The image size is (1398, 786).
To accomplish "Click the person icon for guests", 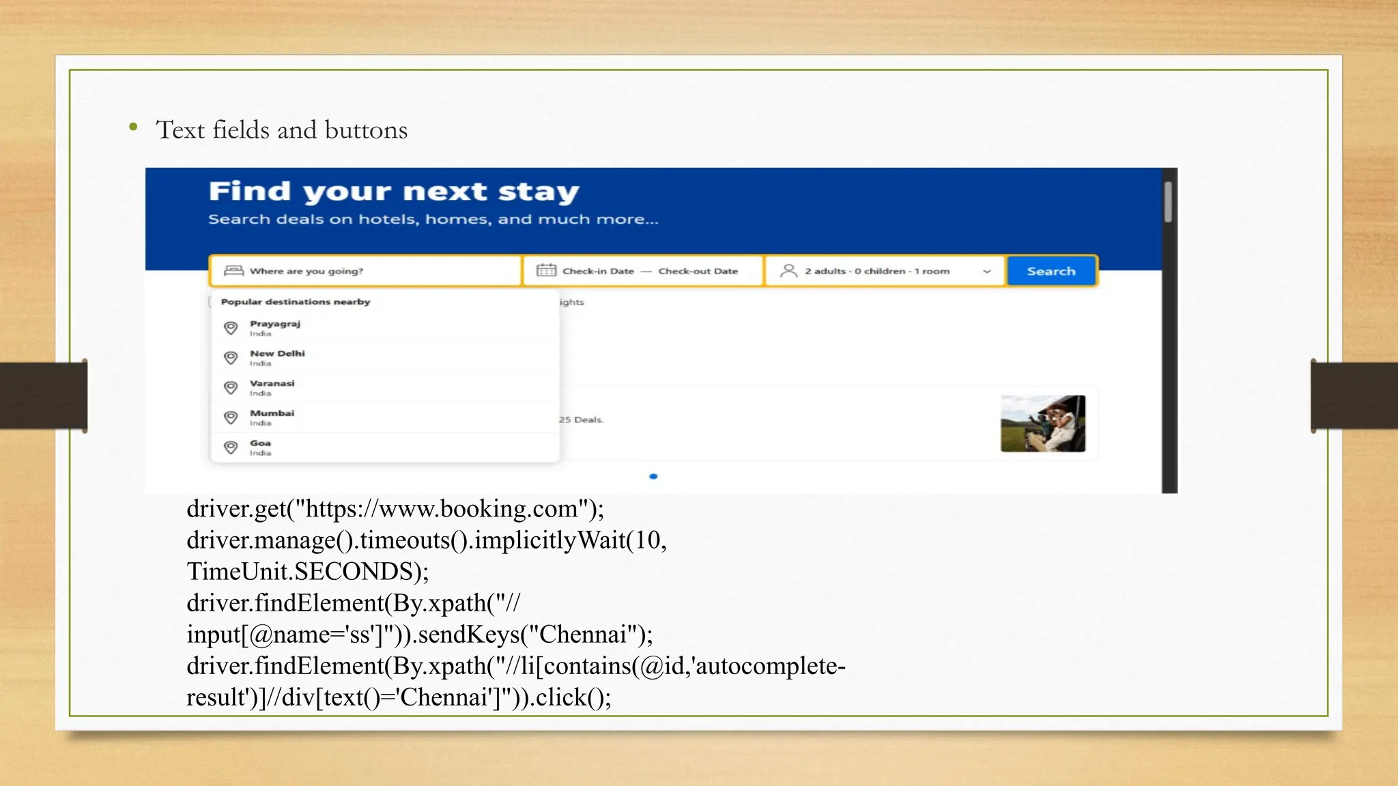I will tap(788, 271).
